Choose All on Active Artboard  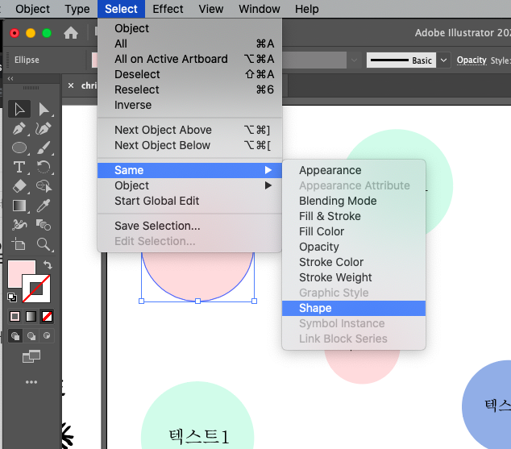click(x=189, y=59)
